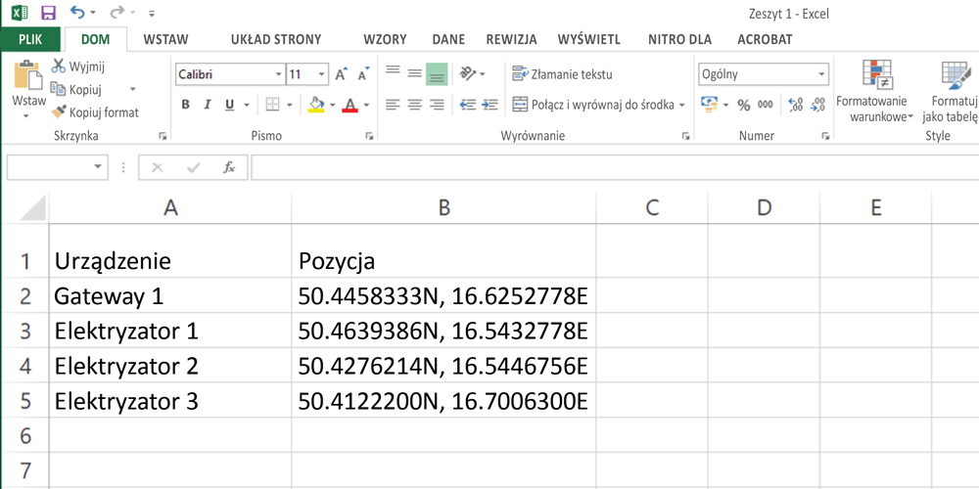The height and width of the screenshot is (489, 979).
Task: Click the increase font size icon
Action: (x=341, y=74)
